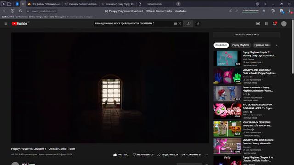This screenshot has height=165, width=294.
Task: Switch to Все файлы / Облако Mail tab
Action: [44, 4]
